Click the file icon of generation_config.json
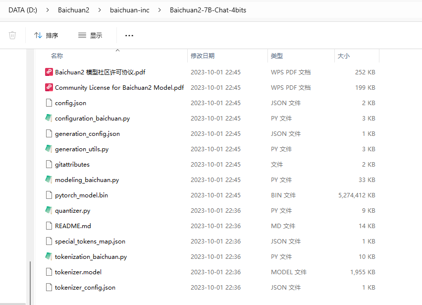 tap(49, 133)
